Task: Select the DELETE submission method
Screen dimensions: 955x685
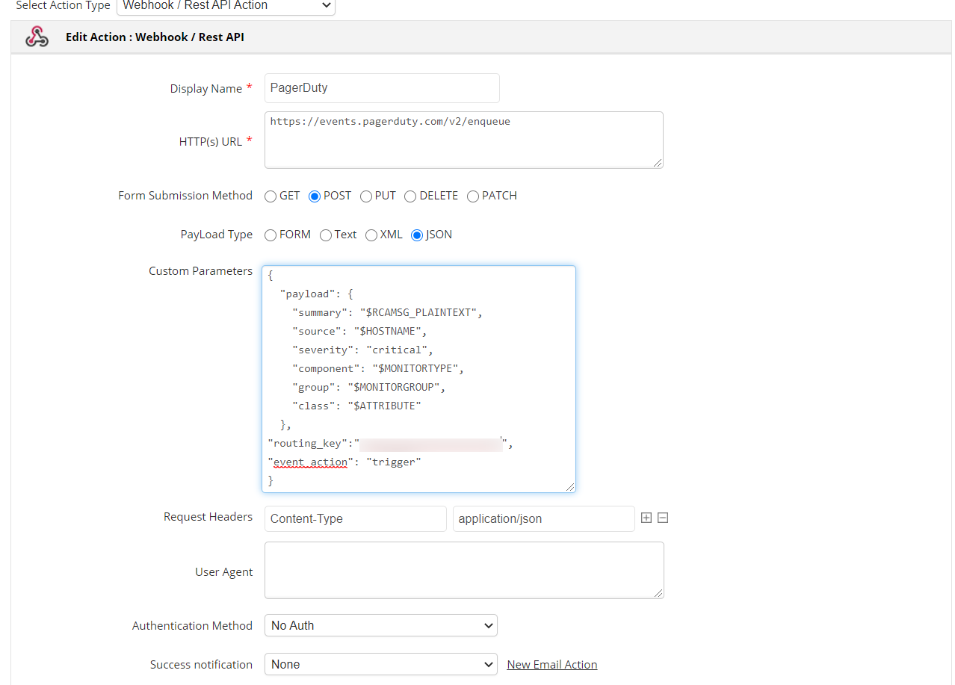Action: pos(410,196)
